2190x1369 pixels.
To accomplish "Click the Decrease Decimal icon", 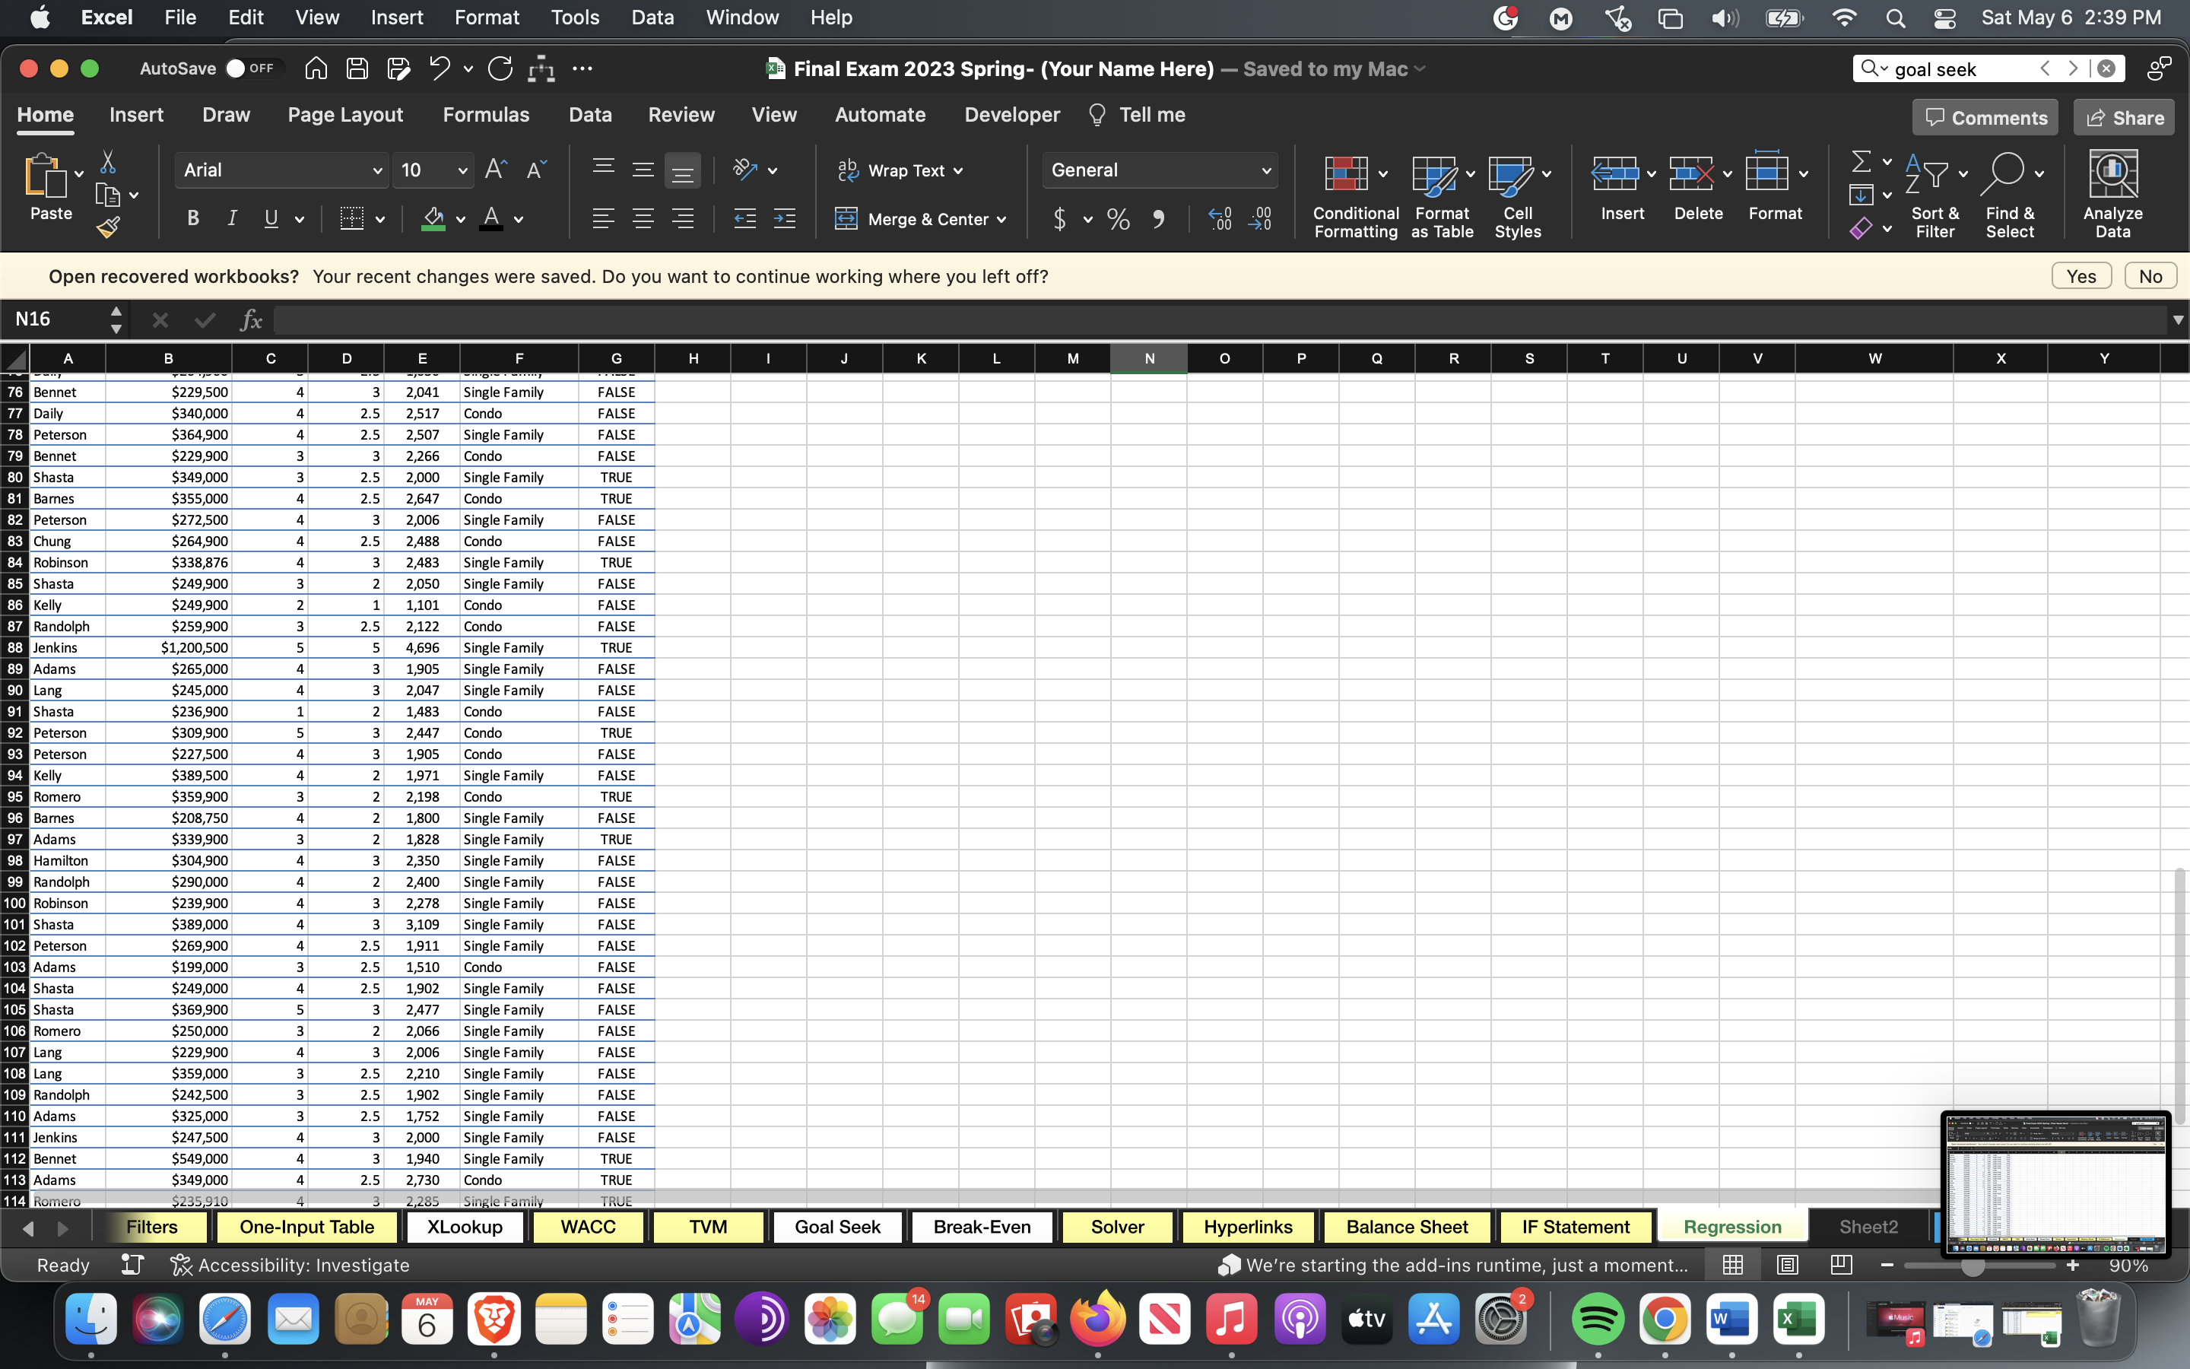I will (1260, 219).
